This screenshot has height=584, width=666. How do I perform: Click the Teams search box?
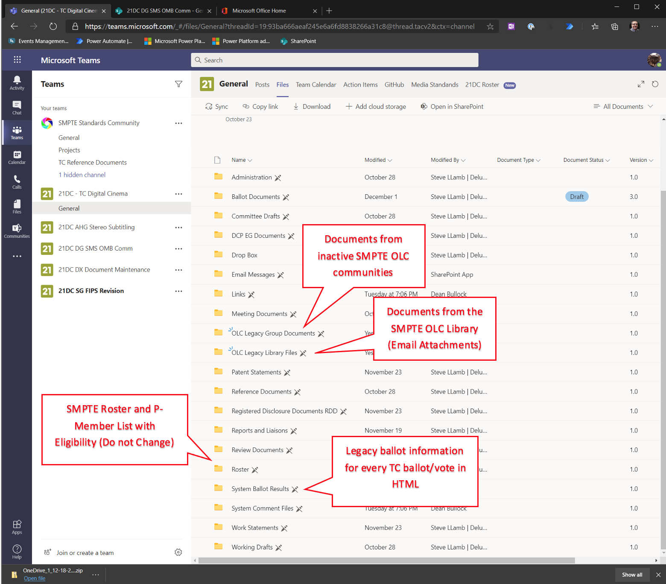tap(334, 60)
